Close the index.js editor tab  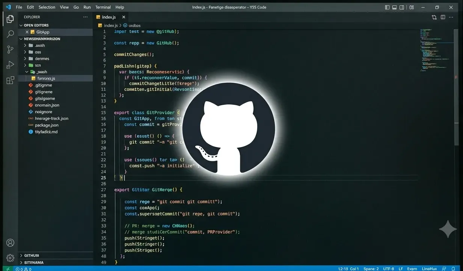[x=124, y=17]
